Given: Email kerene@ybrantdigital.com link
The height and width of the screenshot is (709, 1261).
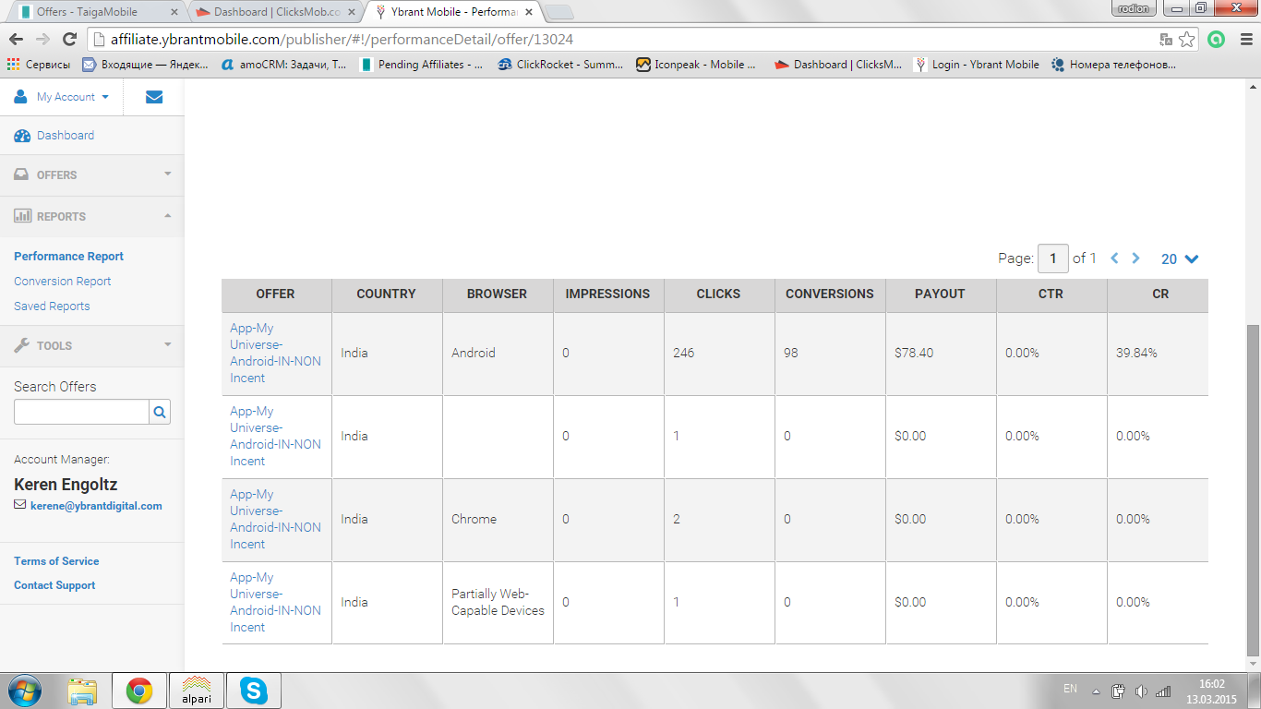Looking at the screenshot, I should [x=96, y=506].
